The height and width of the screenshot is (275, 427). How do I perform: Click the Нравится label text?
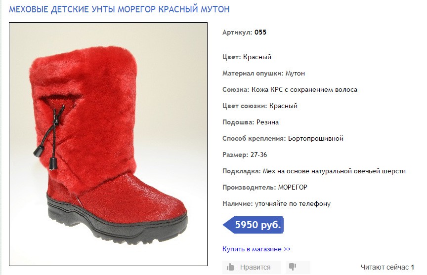coord(255,268)
